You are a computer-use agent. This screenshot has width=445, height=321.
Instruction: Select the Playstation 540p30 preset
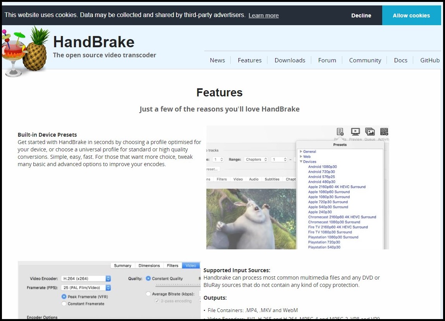(324, 247)
